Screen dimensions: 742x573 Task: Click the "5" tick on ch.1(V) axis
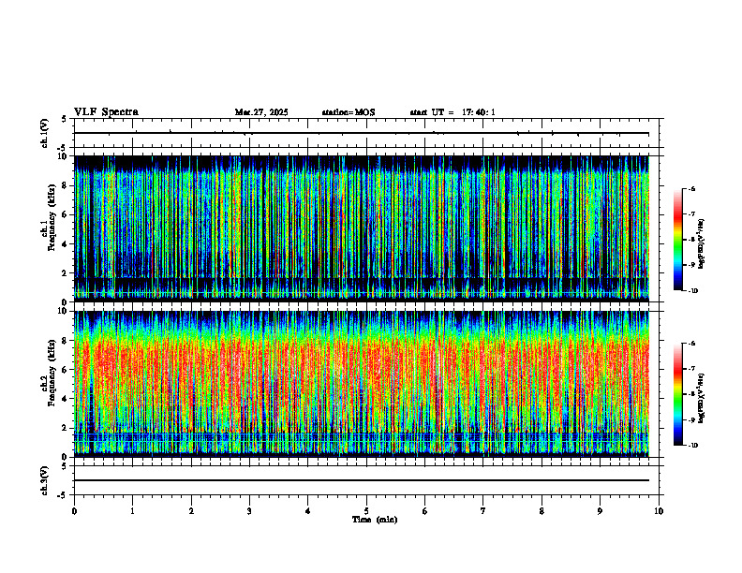(x=65, y=120)
